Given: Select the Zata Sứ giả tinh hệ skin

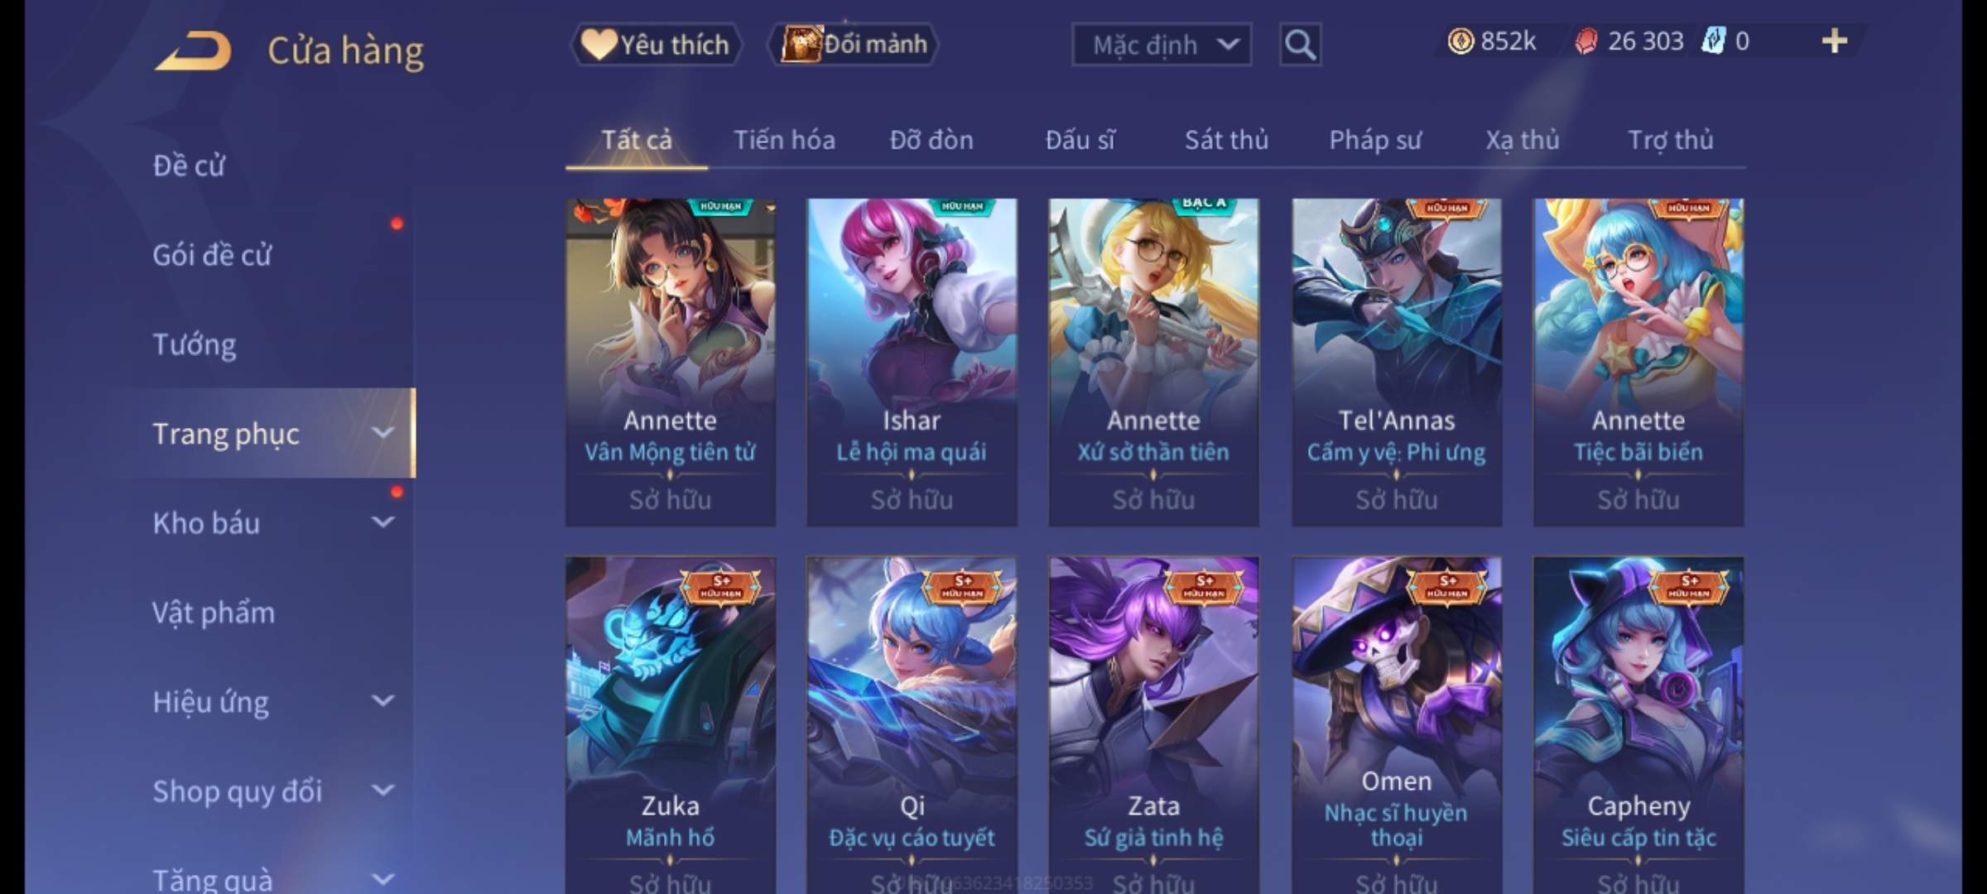Looking at the screenshot, I should tap(1153, 724).
